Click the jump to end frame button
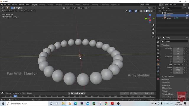This screenshot has height=106, width=189. click(84, 93)
